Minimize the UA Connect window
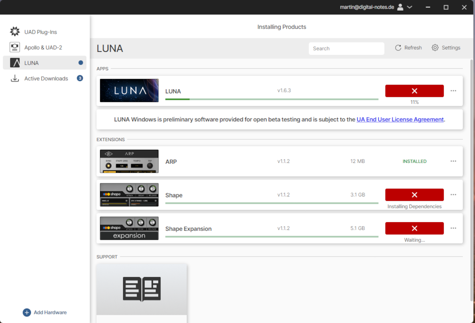 point(428,7)
